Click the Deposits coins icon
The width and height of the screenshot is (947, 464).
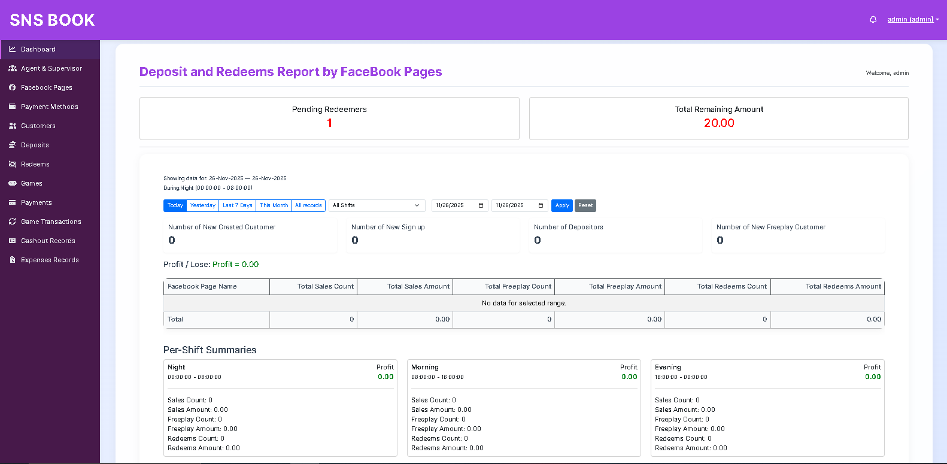(12, 145)
